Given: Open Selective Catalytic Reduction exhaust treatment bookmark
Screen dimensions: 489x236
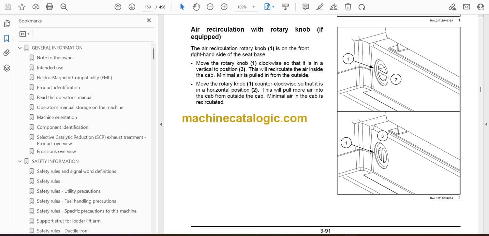Looking at the screenshot, I should [x=92, y=140].
